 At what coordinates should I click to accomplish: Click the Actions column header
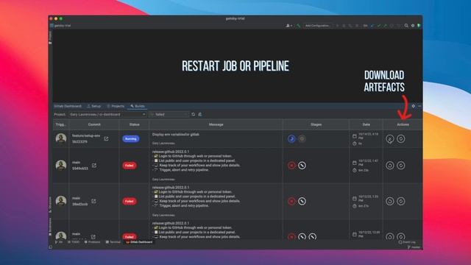pyautogui.click(x=403, y=124)
